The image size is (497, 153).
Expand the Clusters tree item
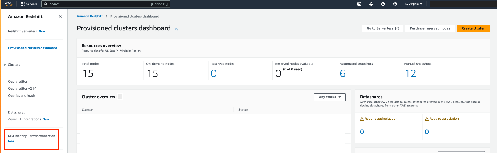(x=5, y=65)
